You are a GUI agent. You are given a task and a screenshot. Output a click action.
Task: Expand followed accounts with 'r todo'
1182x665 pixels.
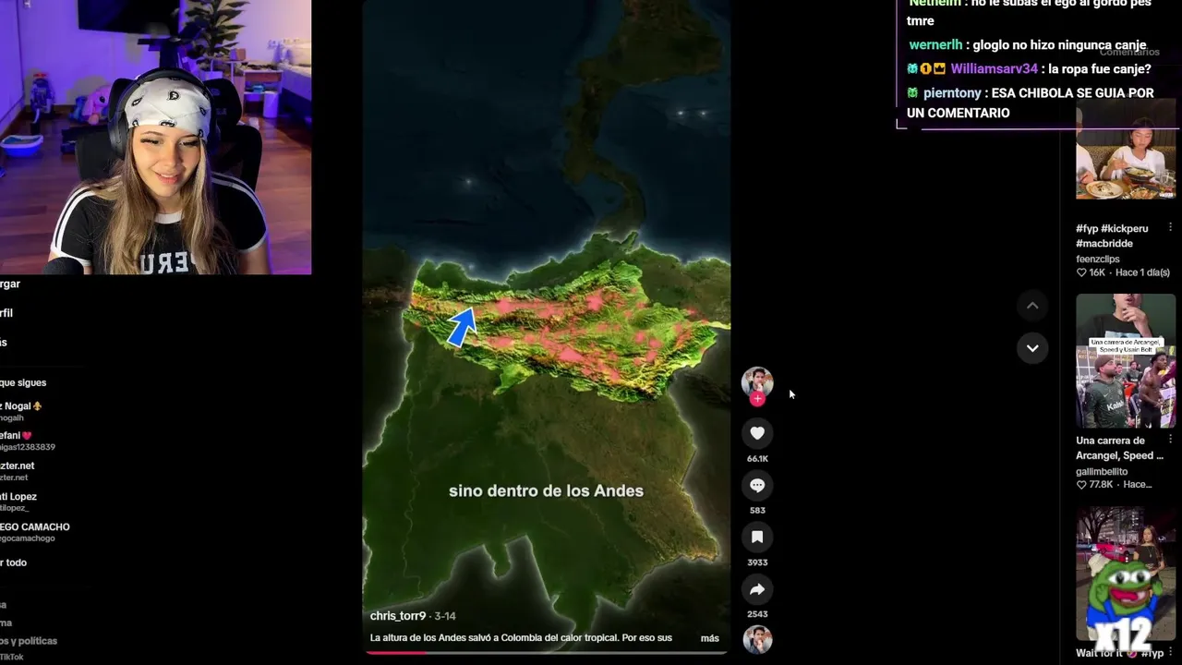point(13,562)
